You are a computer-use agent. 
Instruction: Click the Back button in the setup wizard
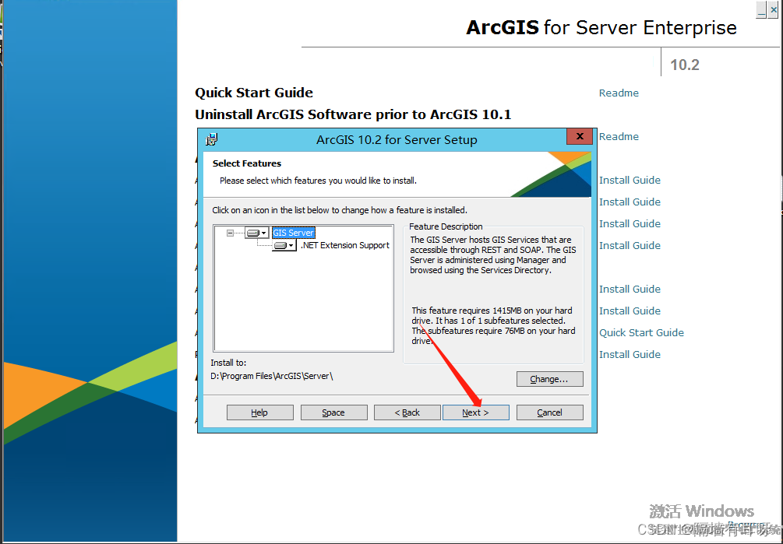(407, 412)
